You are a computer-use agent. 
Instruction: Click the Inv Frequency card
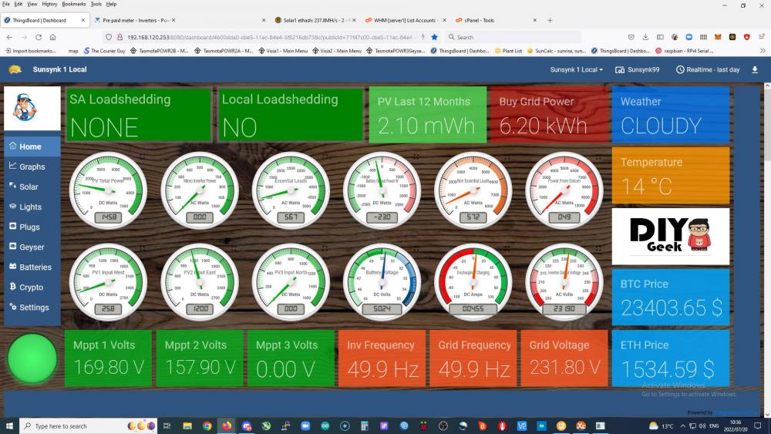click(382, 358)
